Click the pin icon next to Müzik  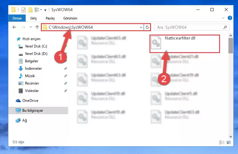point(66,76)
